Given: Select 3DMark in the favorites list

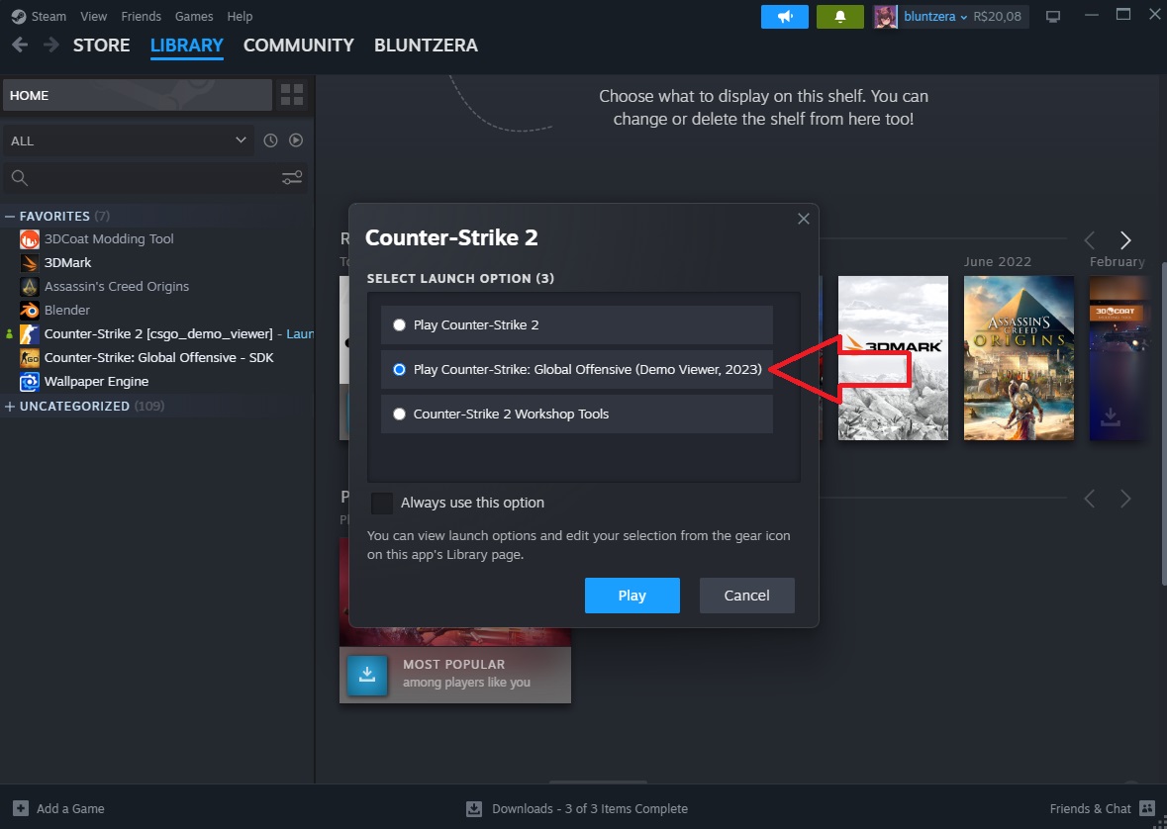Looking at the screenshot, I should [67, 263].
